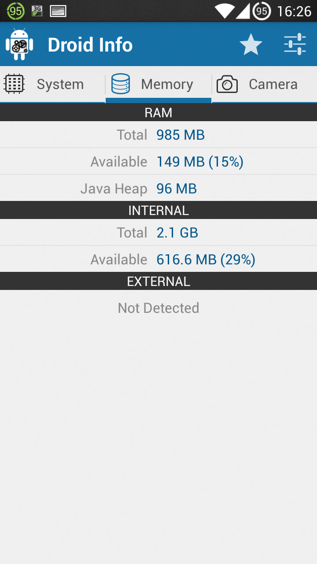317x564 pixels.
Task: Open the settings sliders icon
Action: coord(295,44)
